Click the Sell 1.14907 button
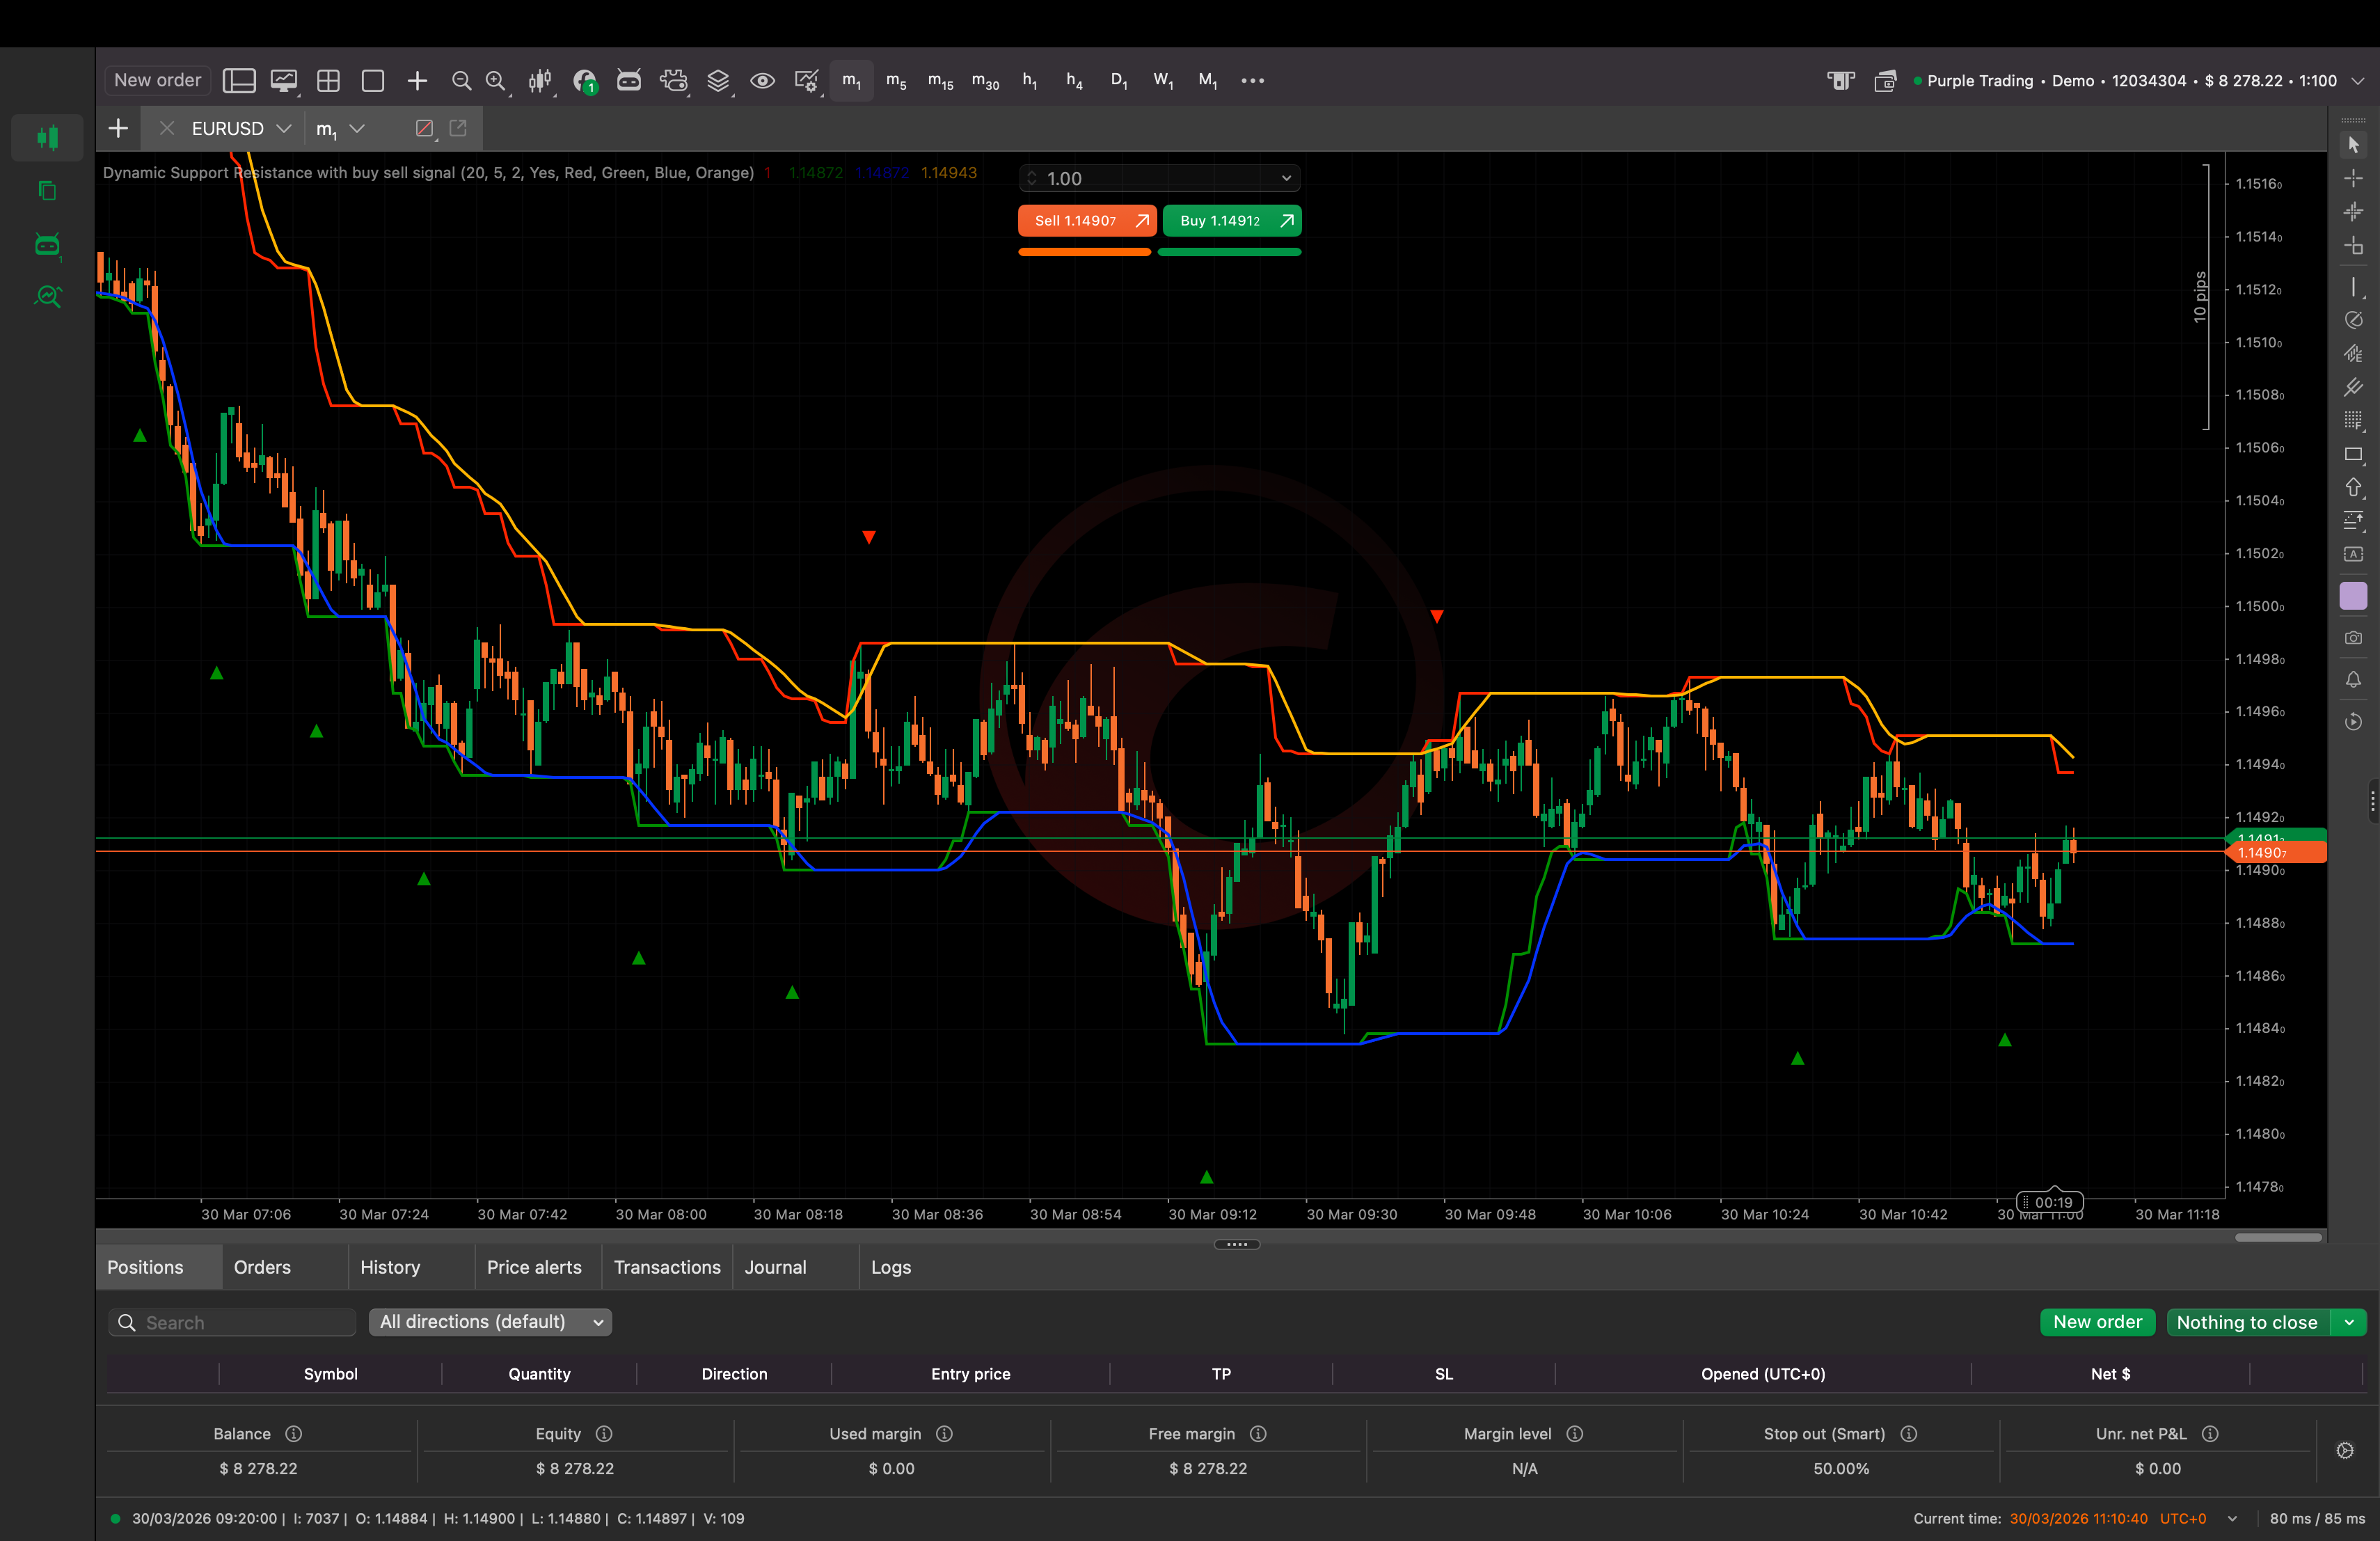 [x=1086, y=221]
